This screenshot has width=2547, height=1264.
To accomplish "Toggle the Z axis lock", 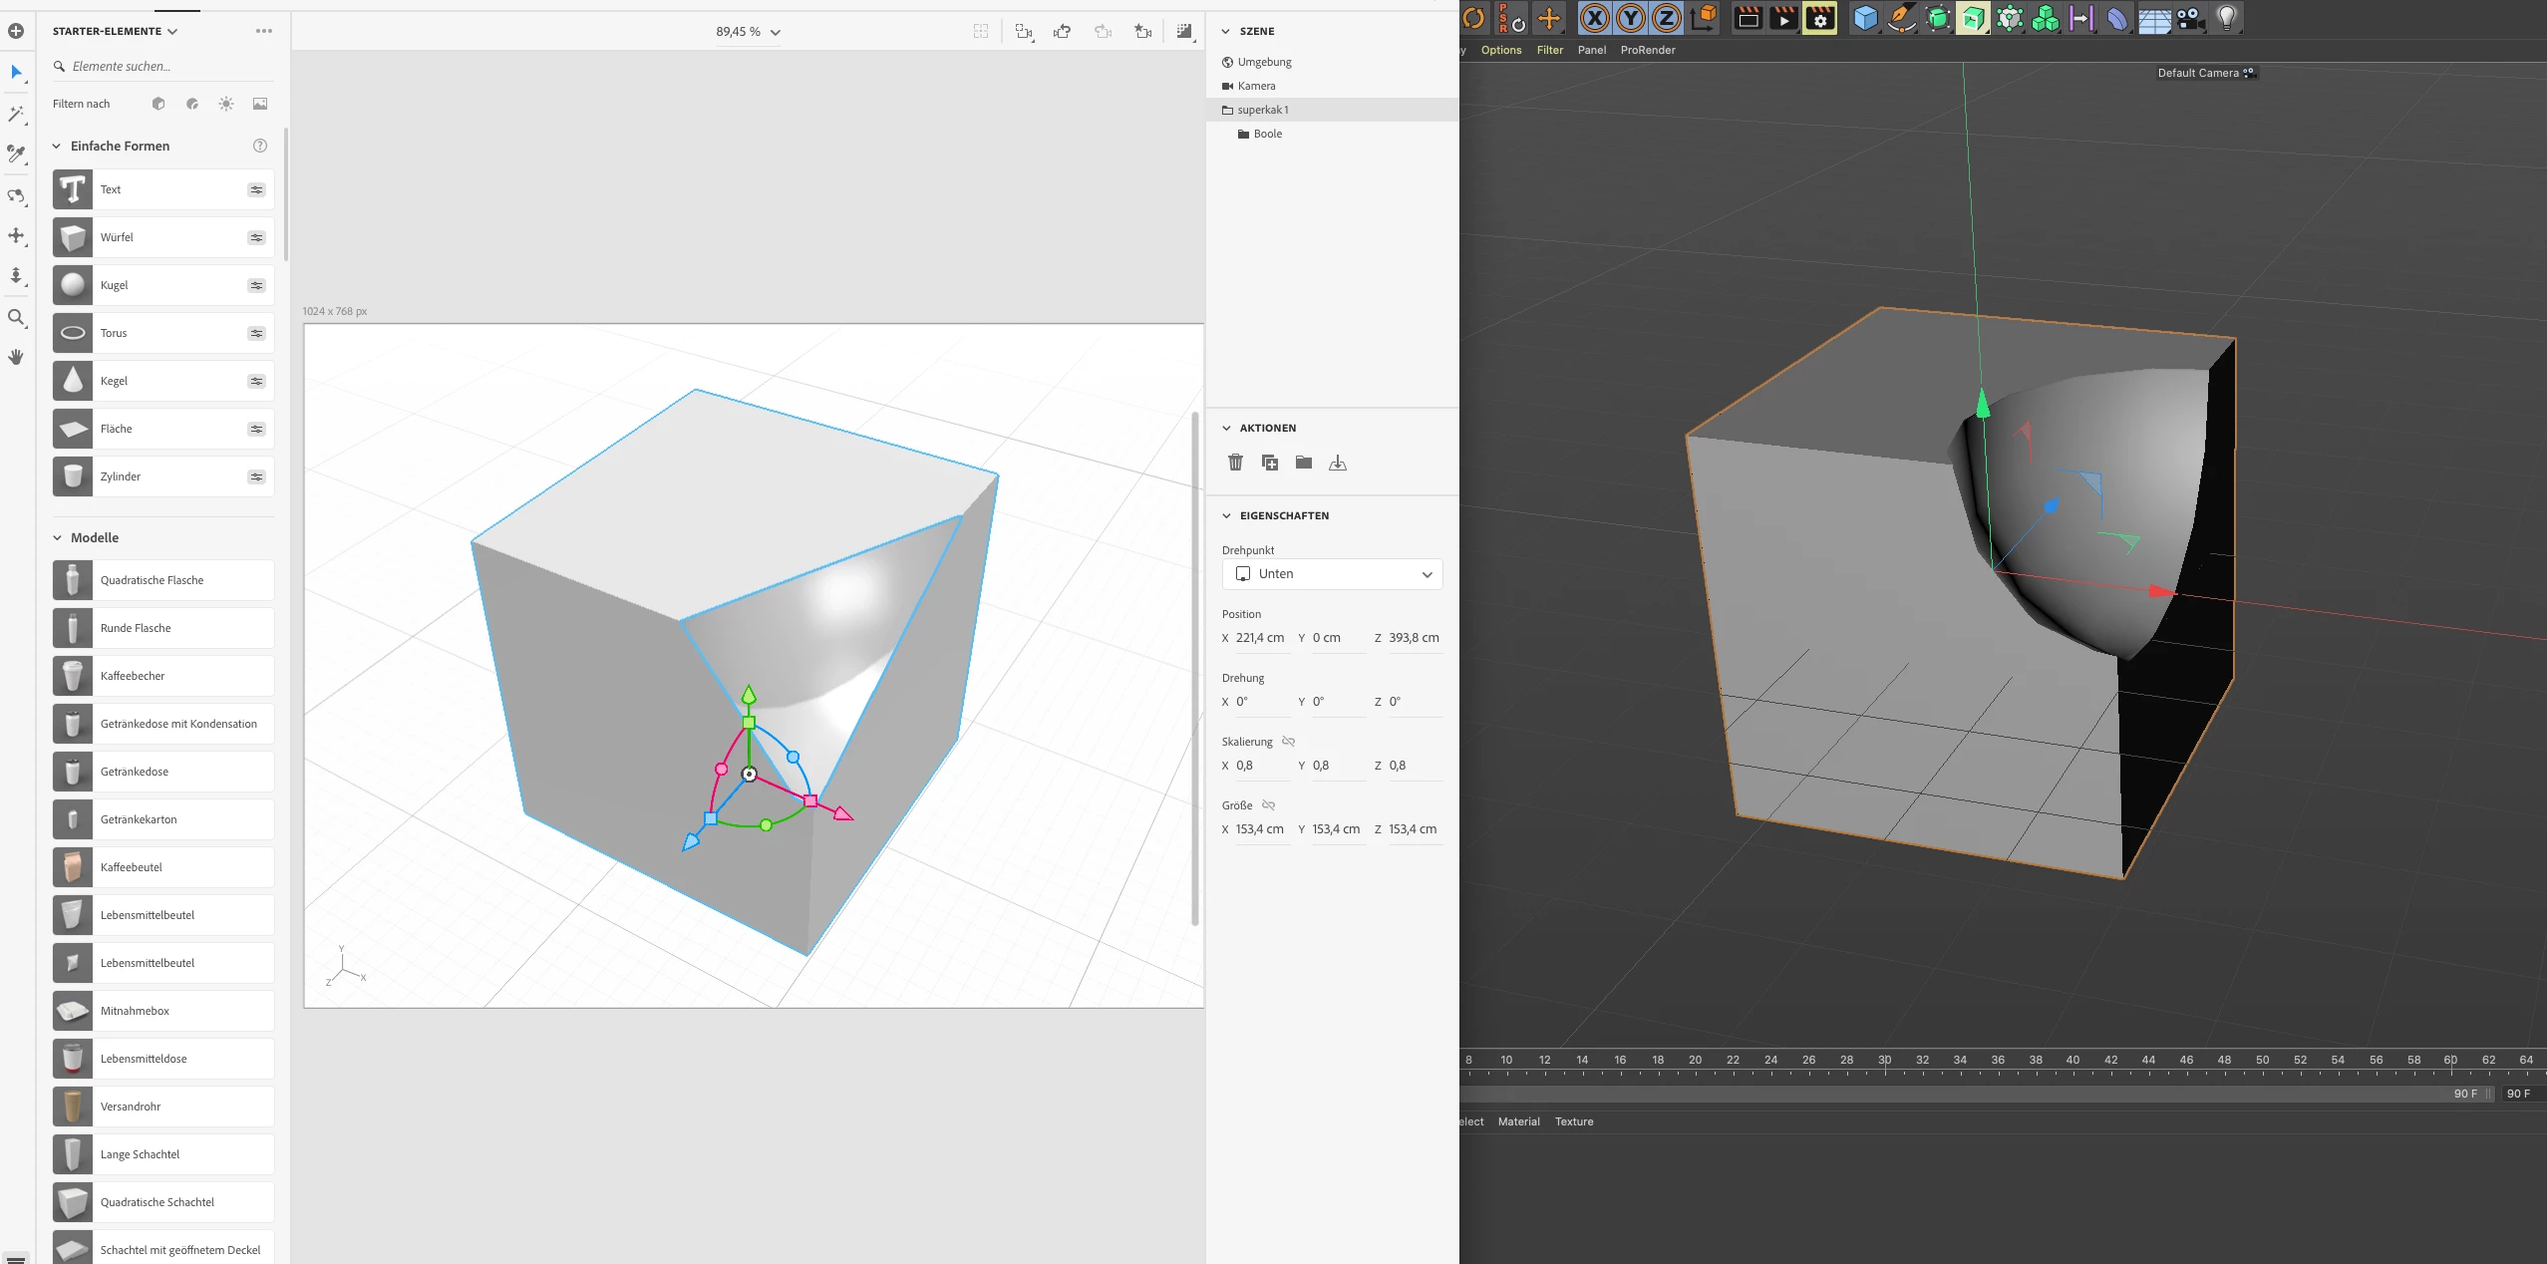I will click(1666, 18).
